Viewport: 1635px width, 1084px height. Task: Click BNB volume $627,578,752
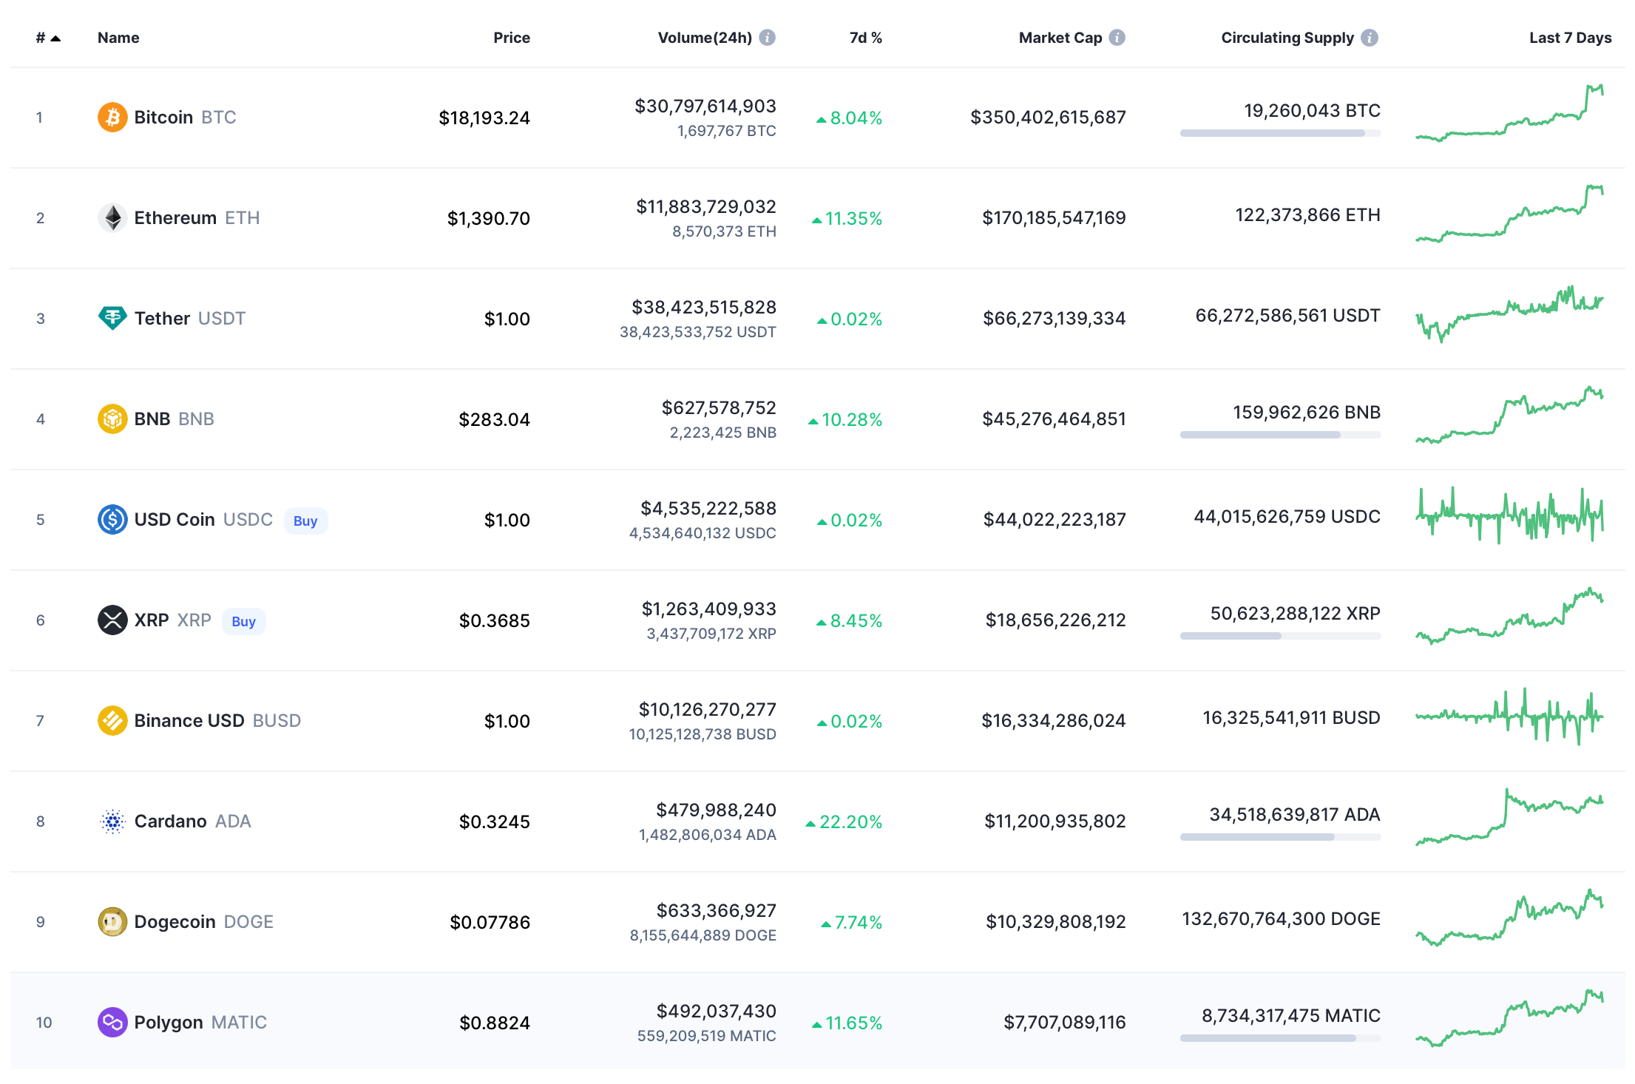719,407
